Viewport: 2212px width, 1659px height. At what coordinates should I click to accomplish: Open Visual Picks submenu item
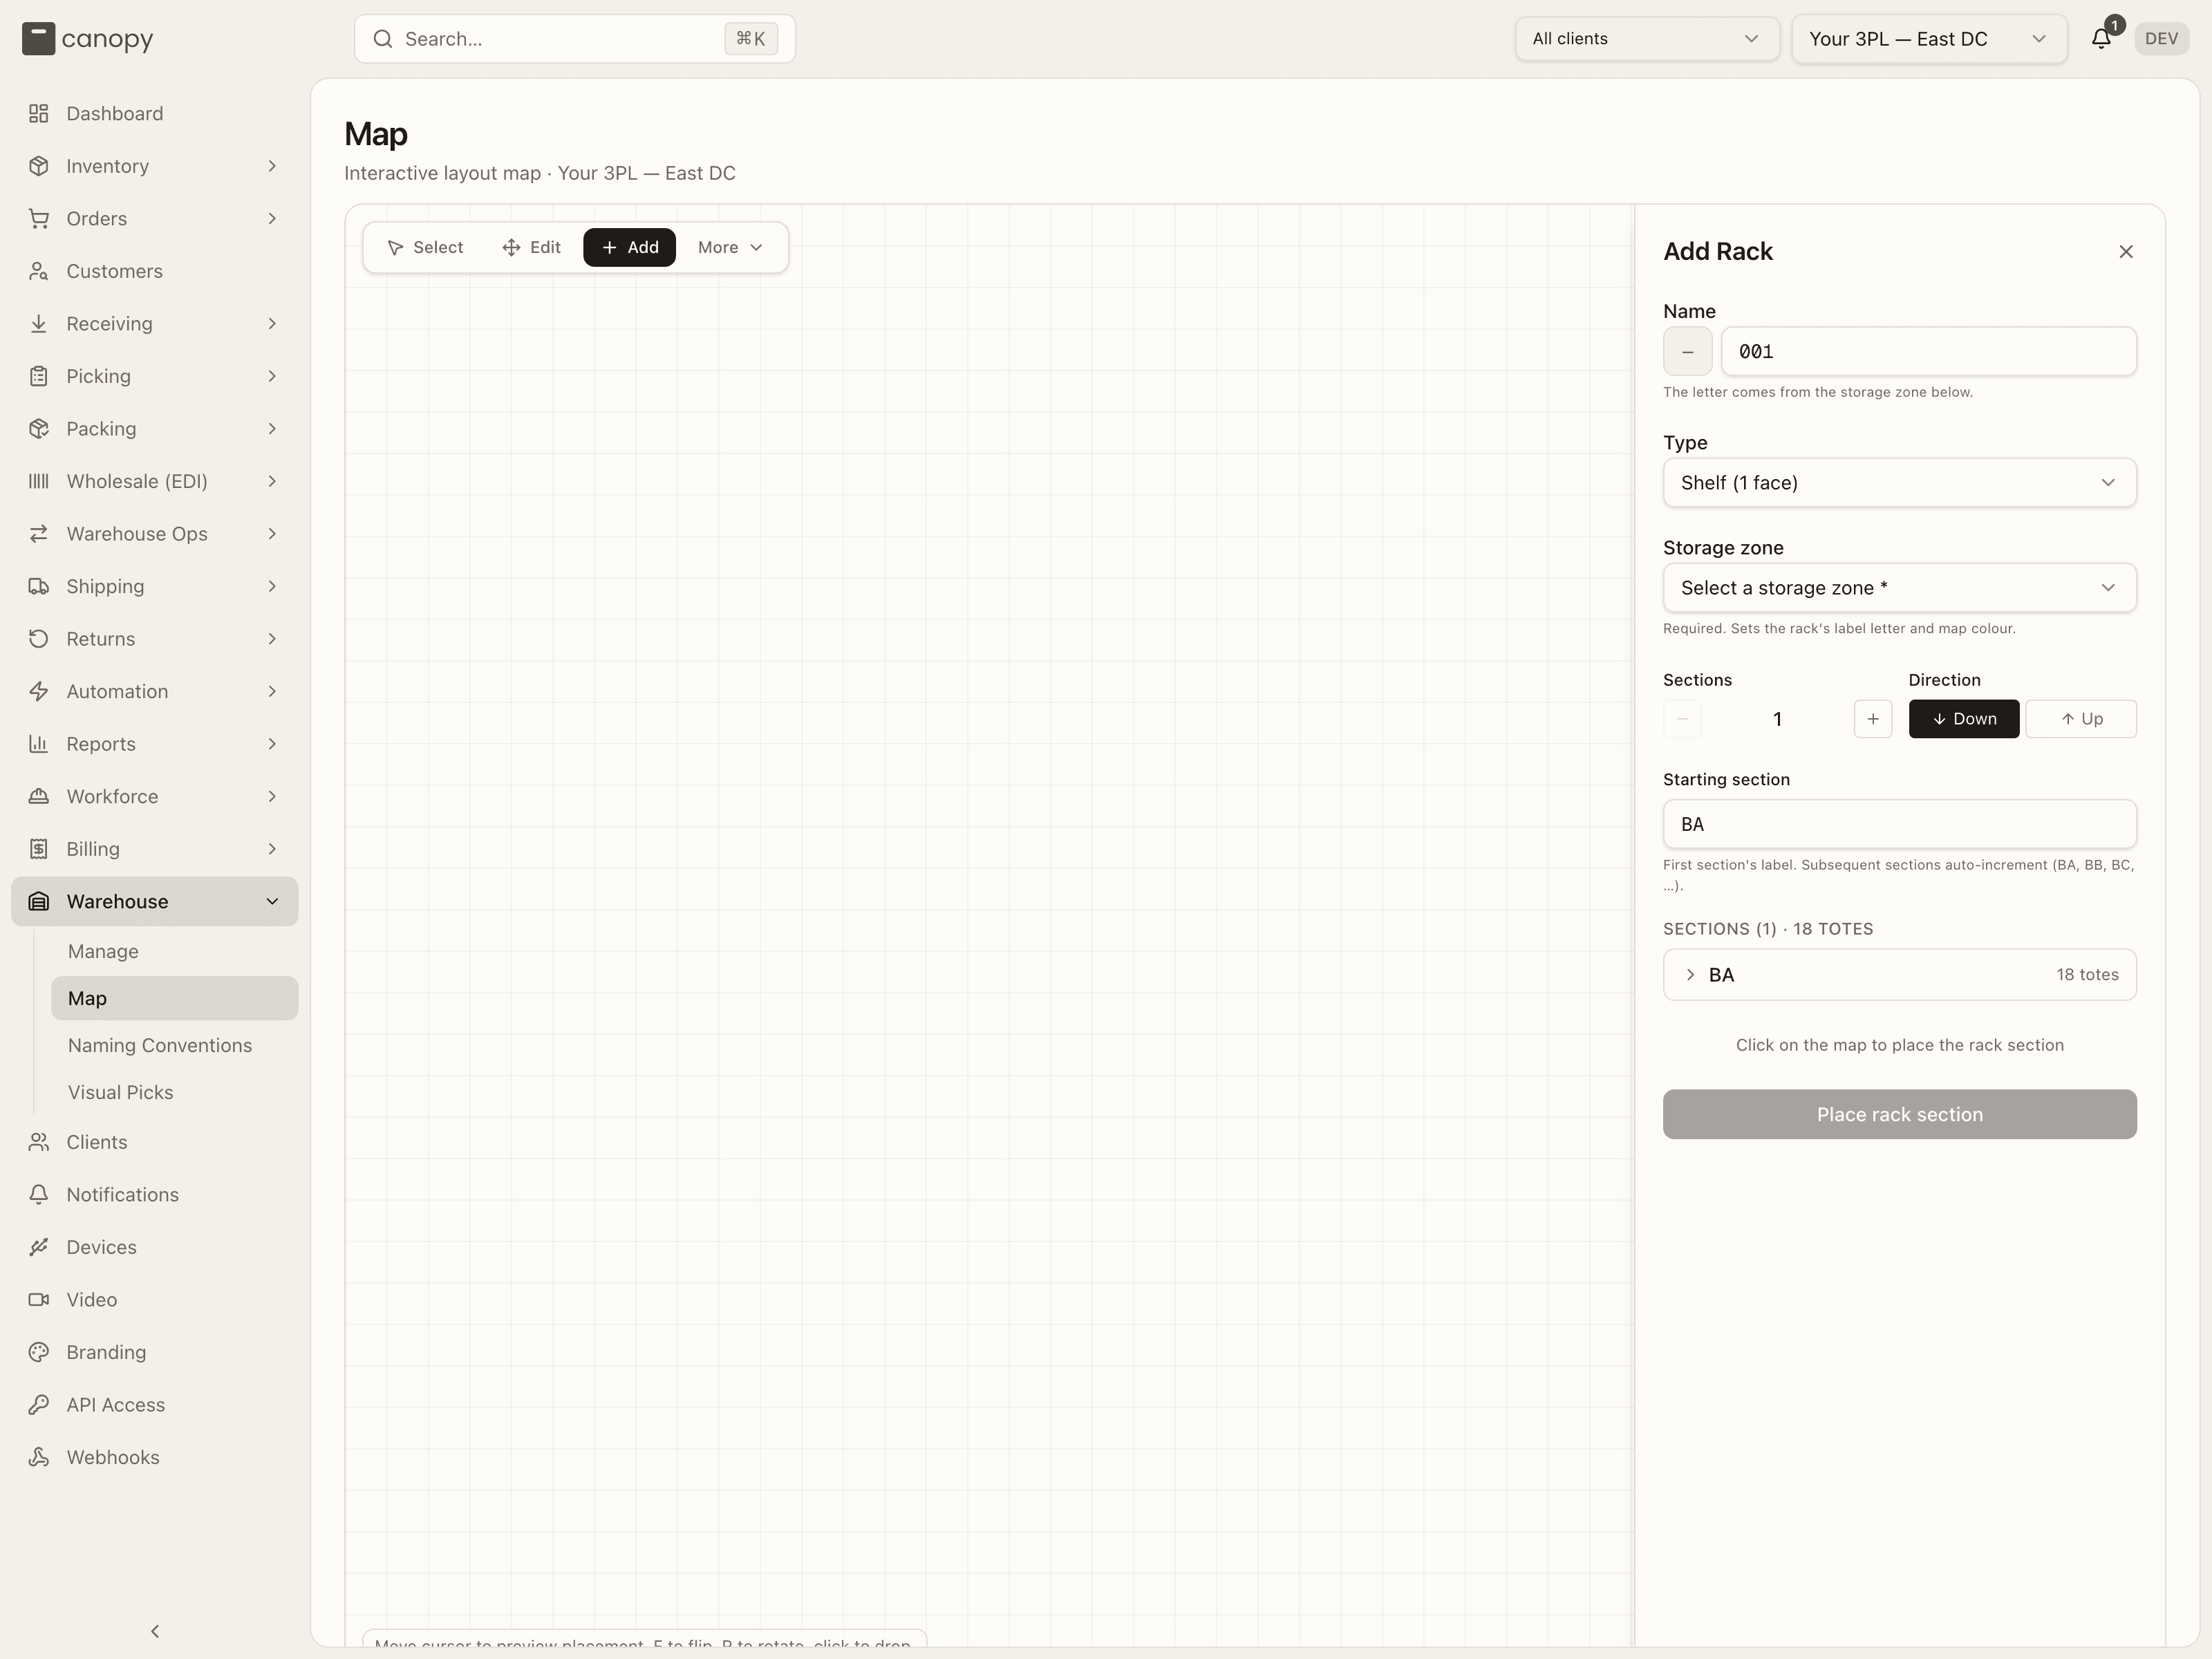[x=174, y=1092]
